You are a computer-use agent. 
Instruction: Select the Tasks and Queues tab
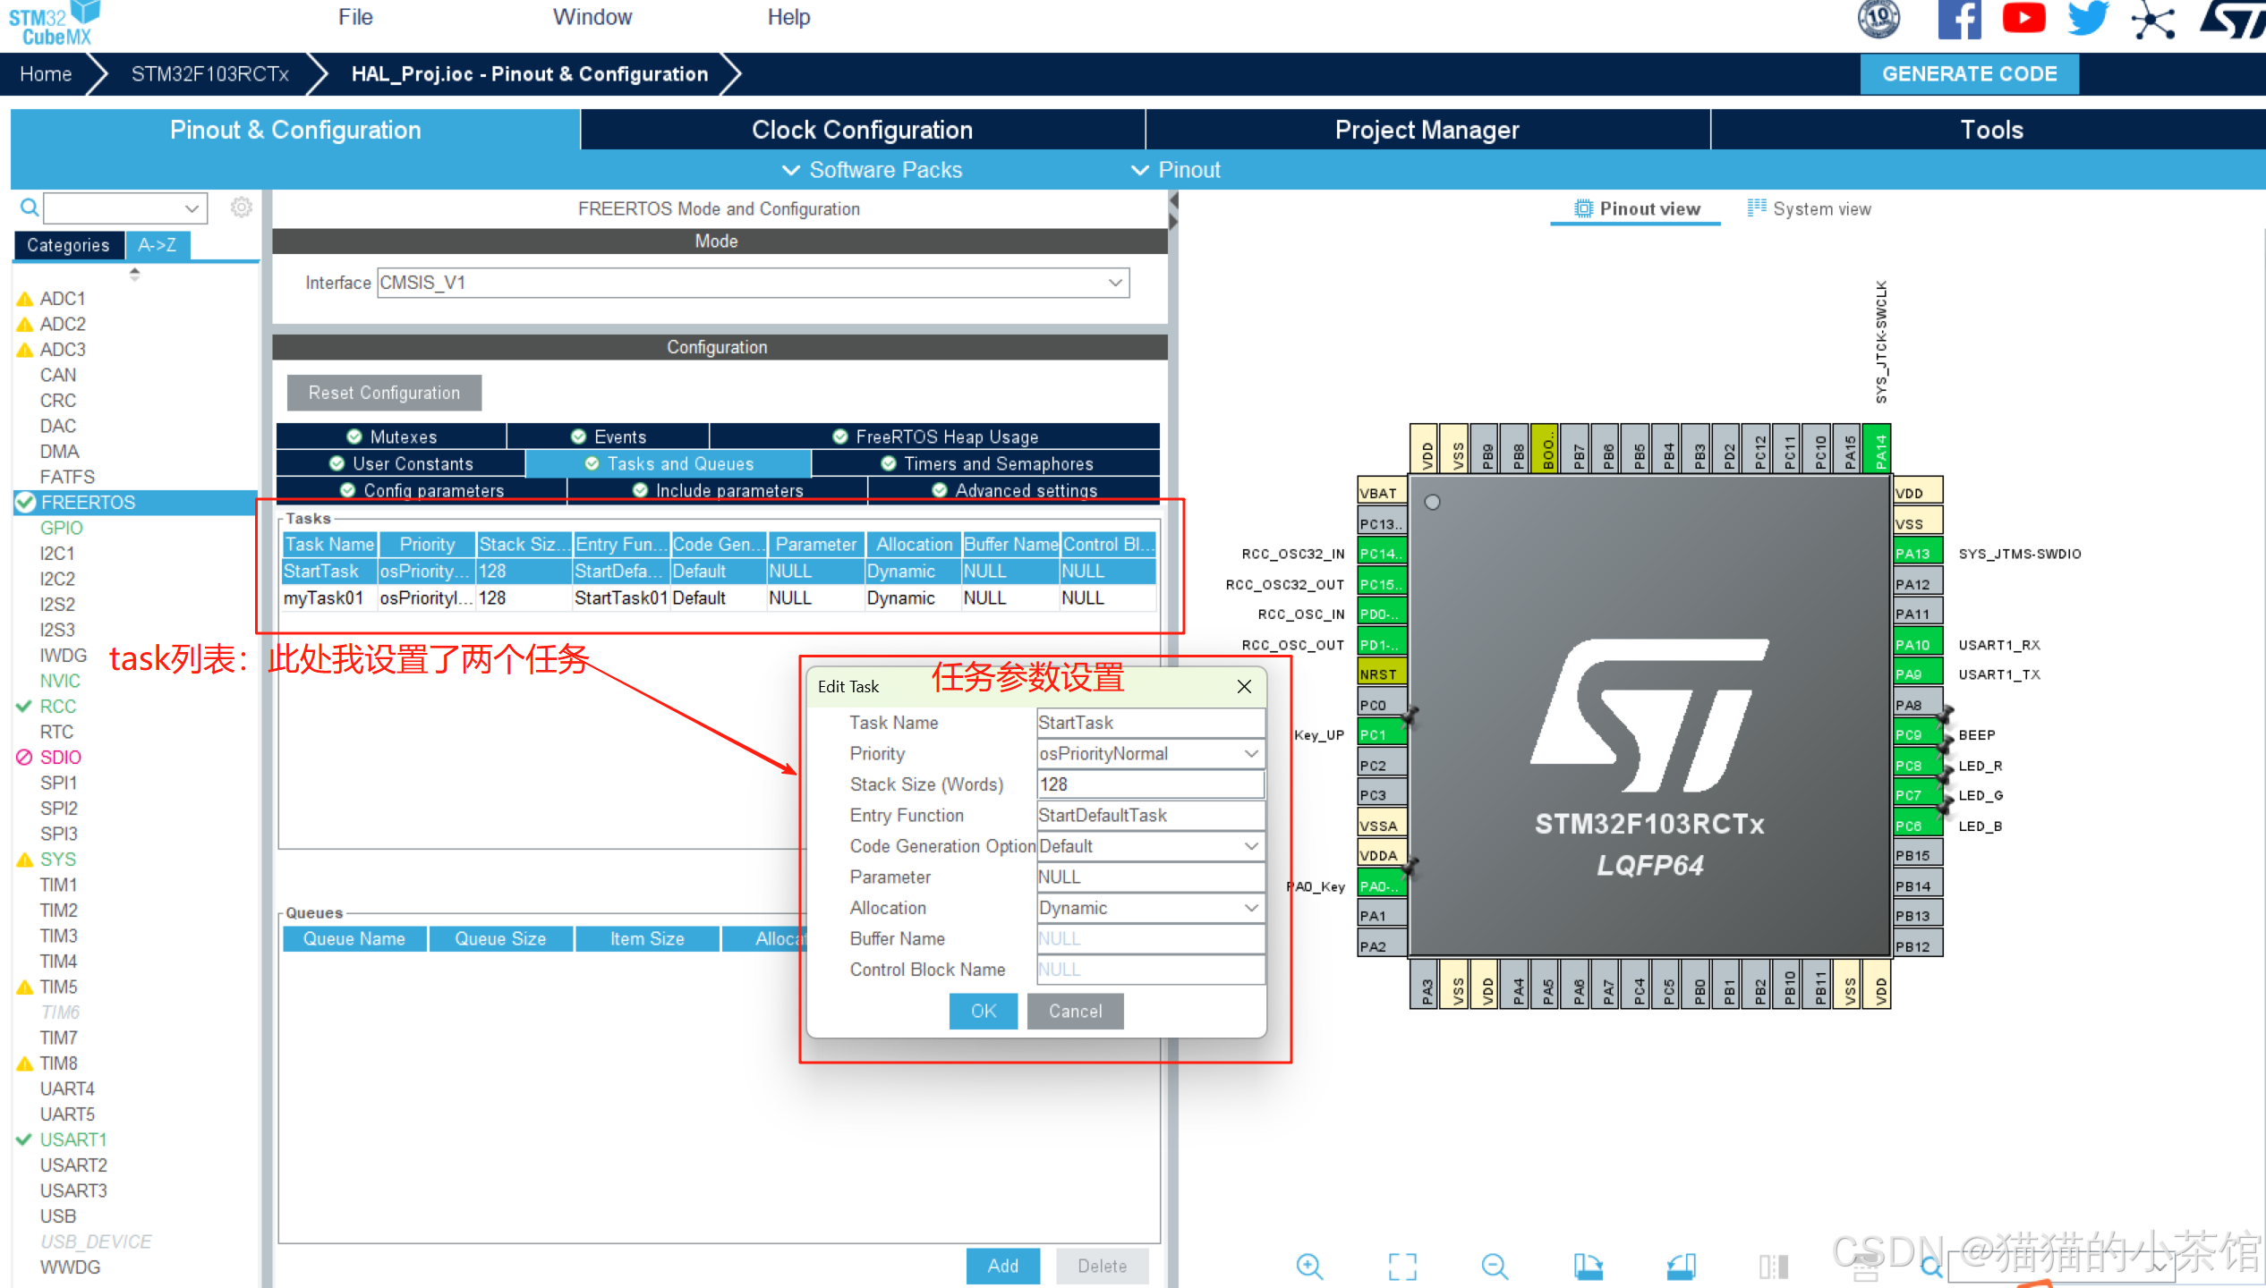[669, 463]
